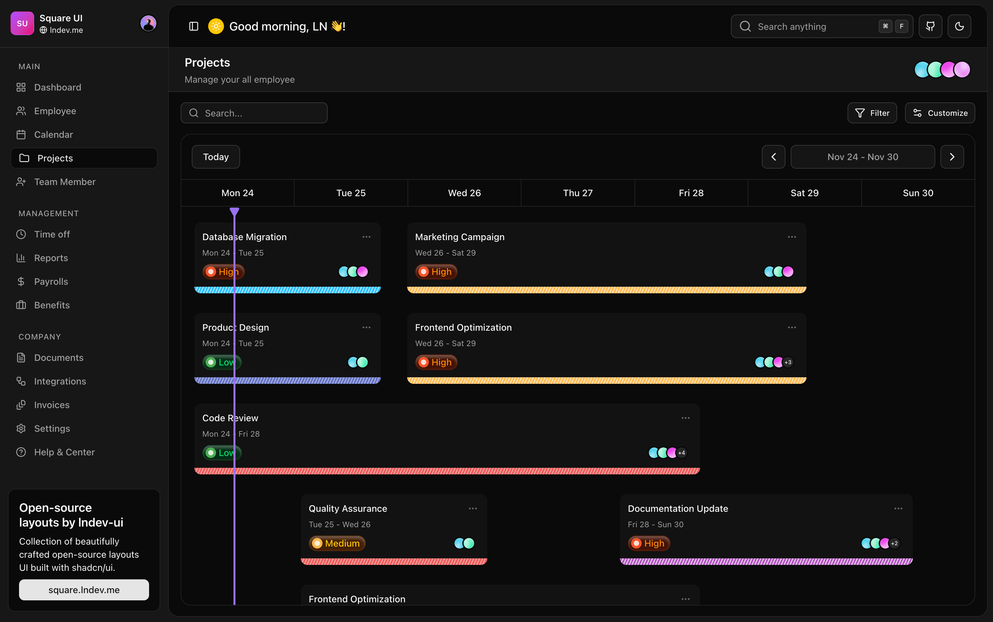Open the square.lndev.me link
The width and height of the screenshot is (993, 622).
coord(84,590)
